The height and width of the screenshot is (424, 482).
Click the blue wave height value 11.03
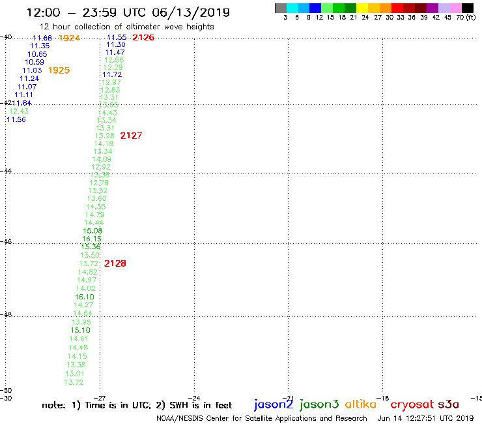click(32, 70)
